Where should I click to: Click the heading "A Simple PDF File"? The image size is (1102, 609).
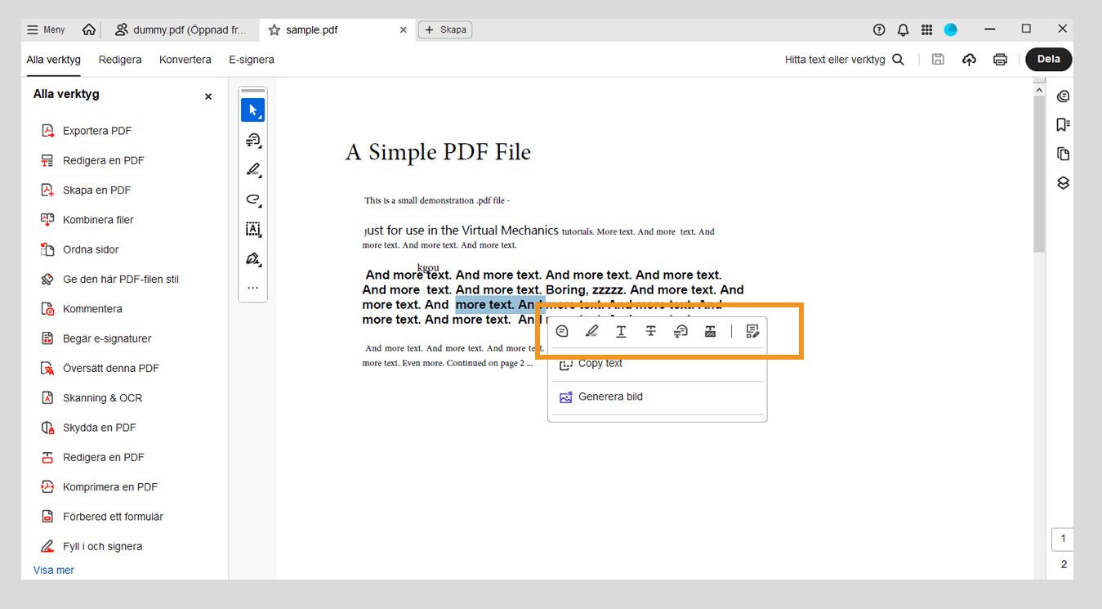pyautogui.click(x=438, y=152)
